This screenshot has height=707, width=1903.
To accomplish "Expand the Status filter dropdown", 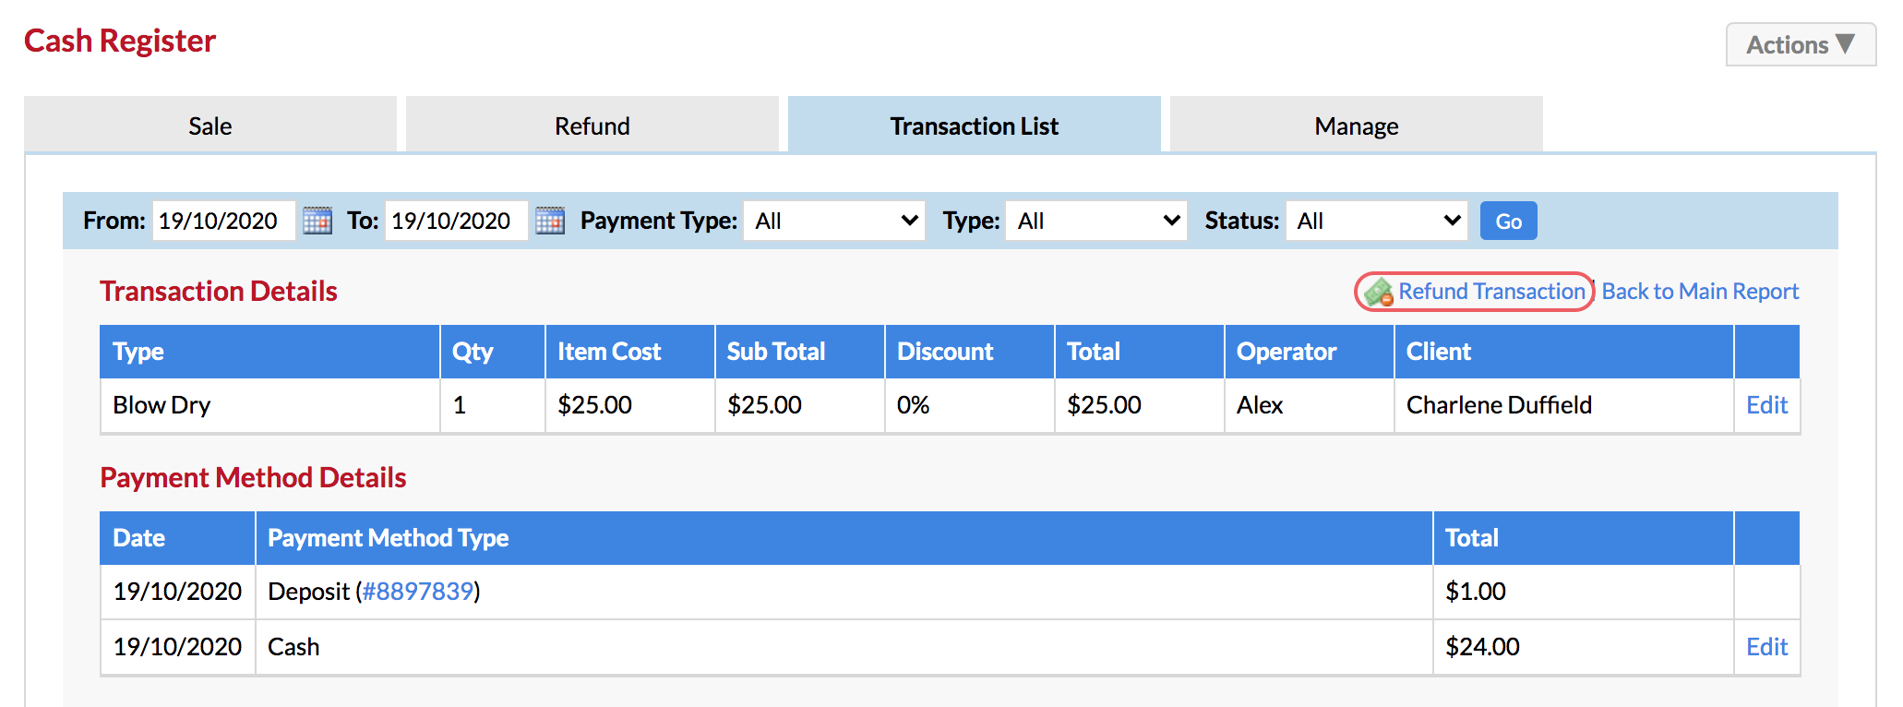I will pyautogui.click(x=1376, y=221).
